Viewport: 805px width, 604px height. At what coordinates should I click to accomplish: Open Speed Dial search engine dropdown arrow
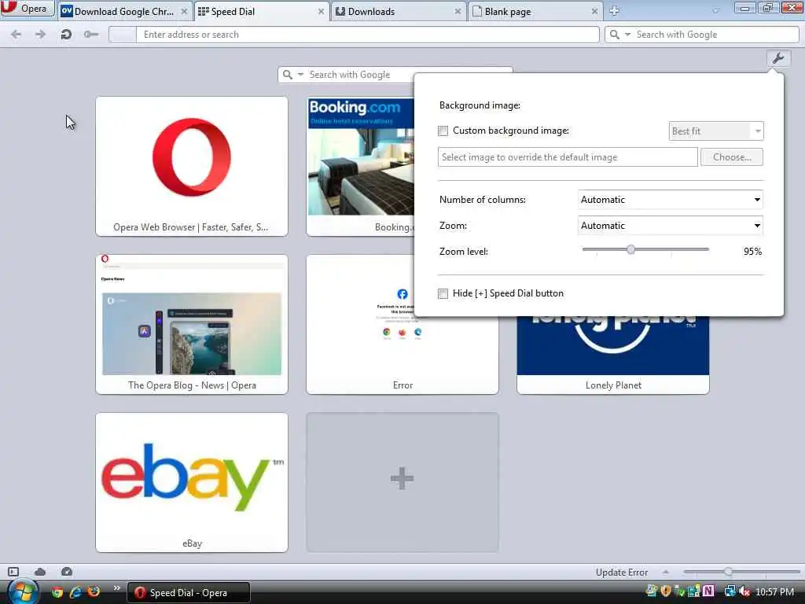(301, 75)
